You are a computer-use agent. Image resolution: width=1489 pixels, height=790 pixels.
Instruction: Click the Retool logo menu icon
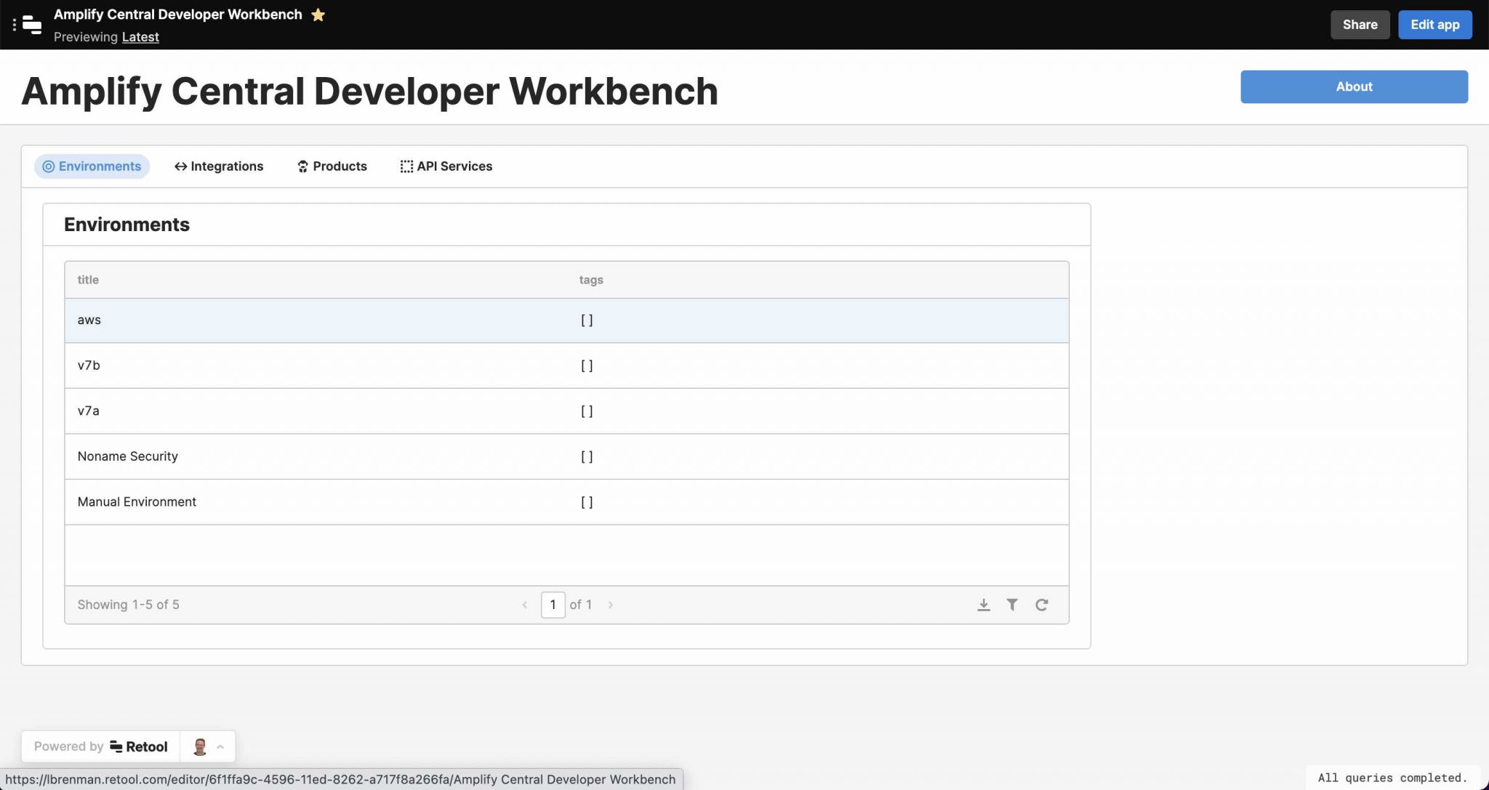pyautogui.click(x=31, y=25)
